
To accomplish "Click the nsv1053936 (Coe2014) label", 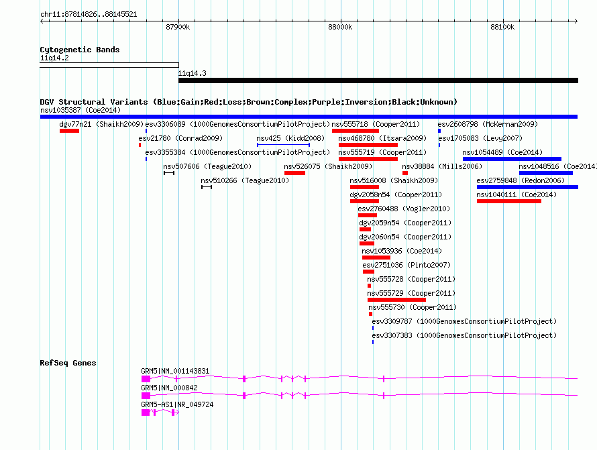I will point(402,251).
